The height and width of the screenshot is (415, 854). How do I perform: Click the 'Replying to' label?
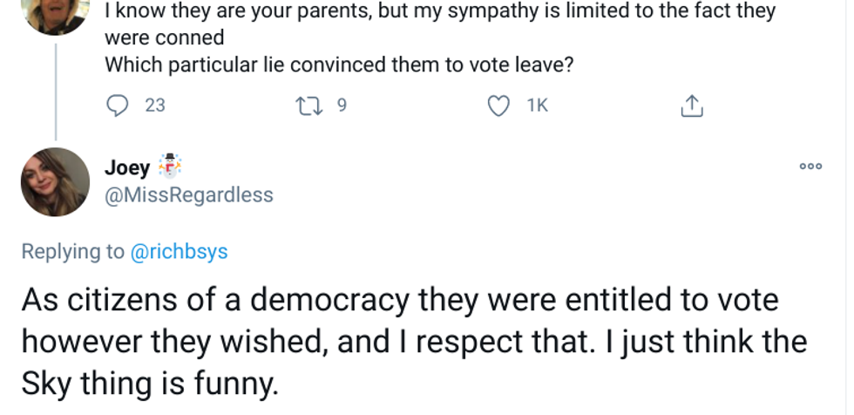[x=73, y=251]
